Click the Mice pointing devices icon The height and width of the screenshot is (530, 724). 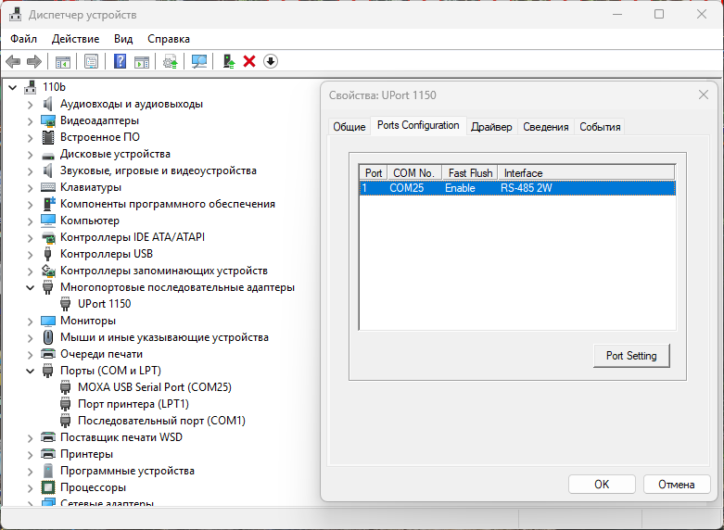tap(48, 337)
